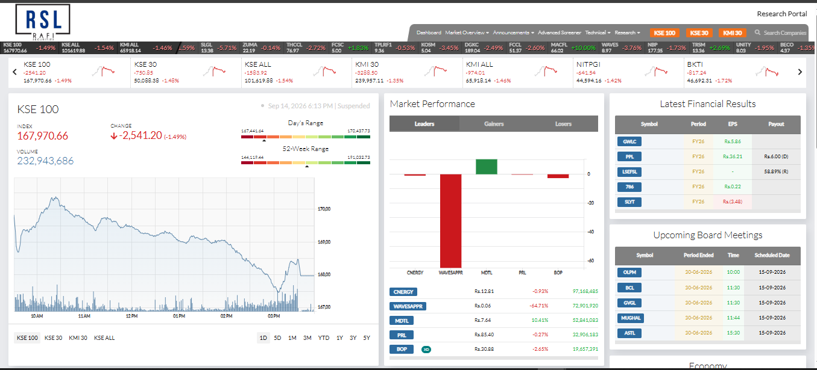817x370 pixels.
Task: Open the KSE 30 sparkline card
Action: (x=185, y=72)
